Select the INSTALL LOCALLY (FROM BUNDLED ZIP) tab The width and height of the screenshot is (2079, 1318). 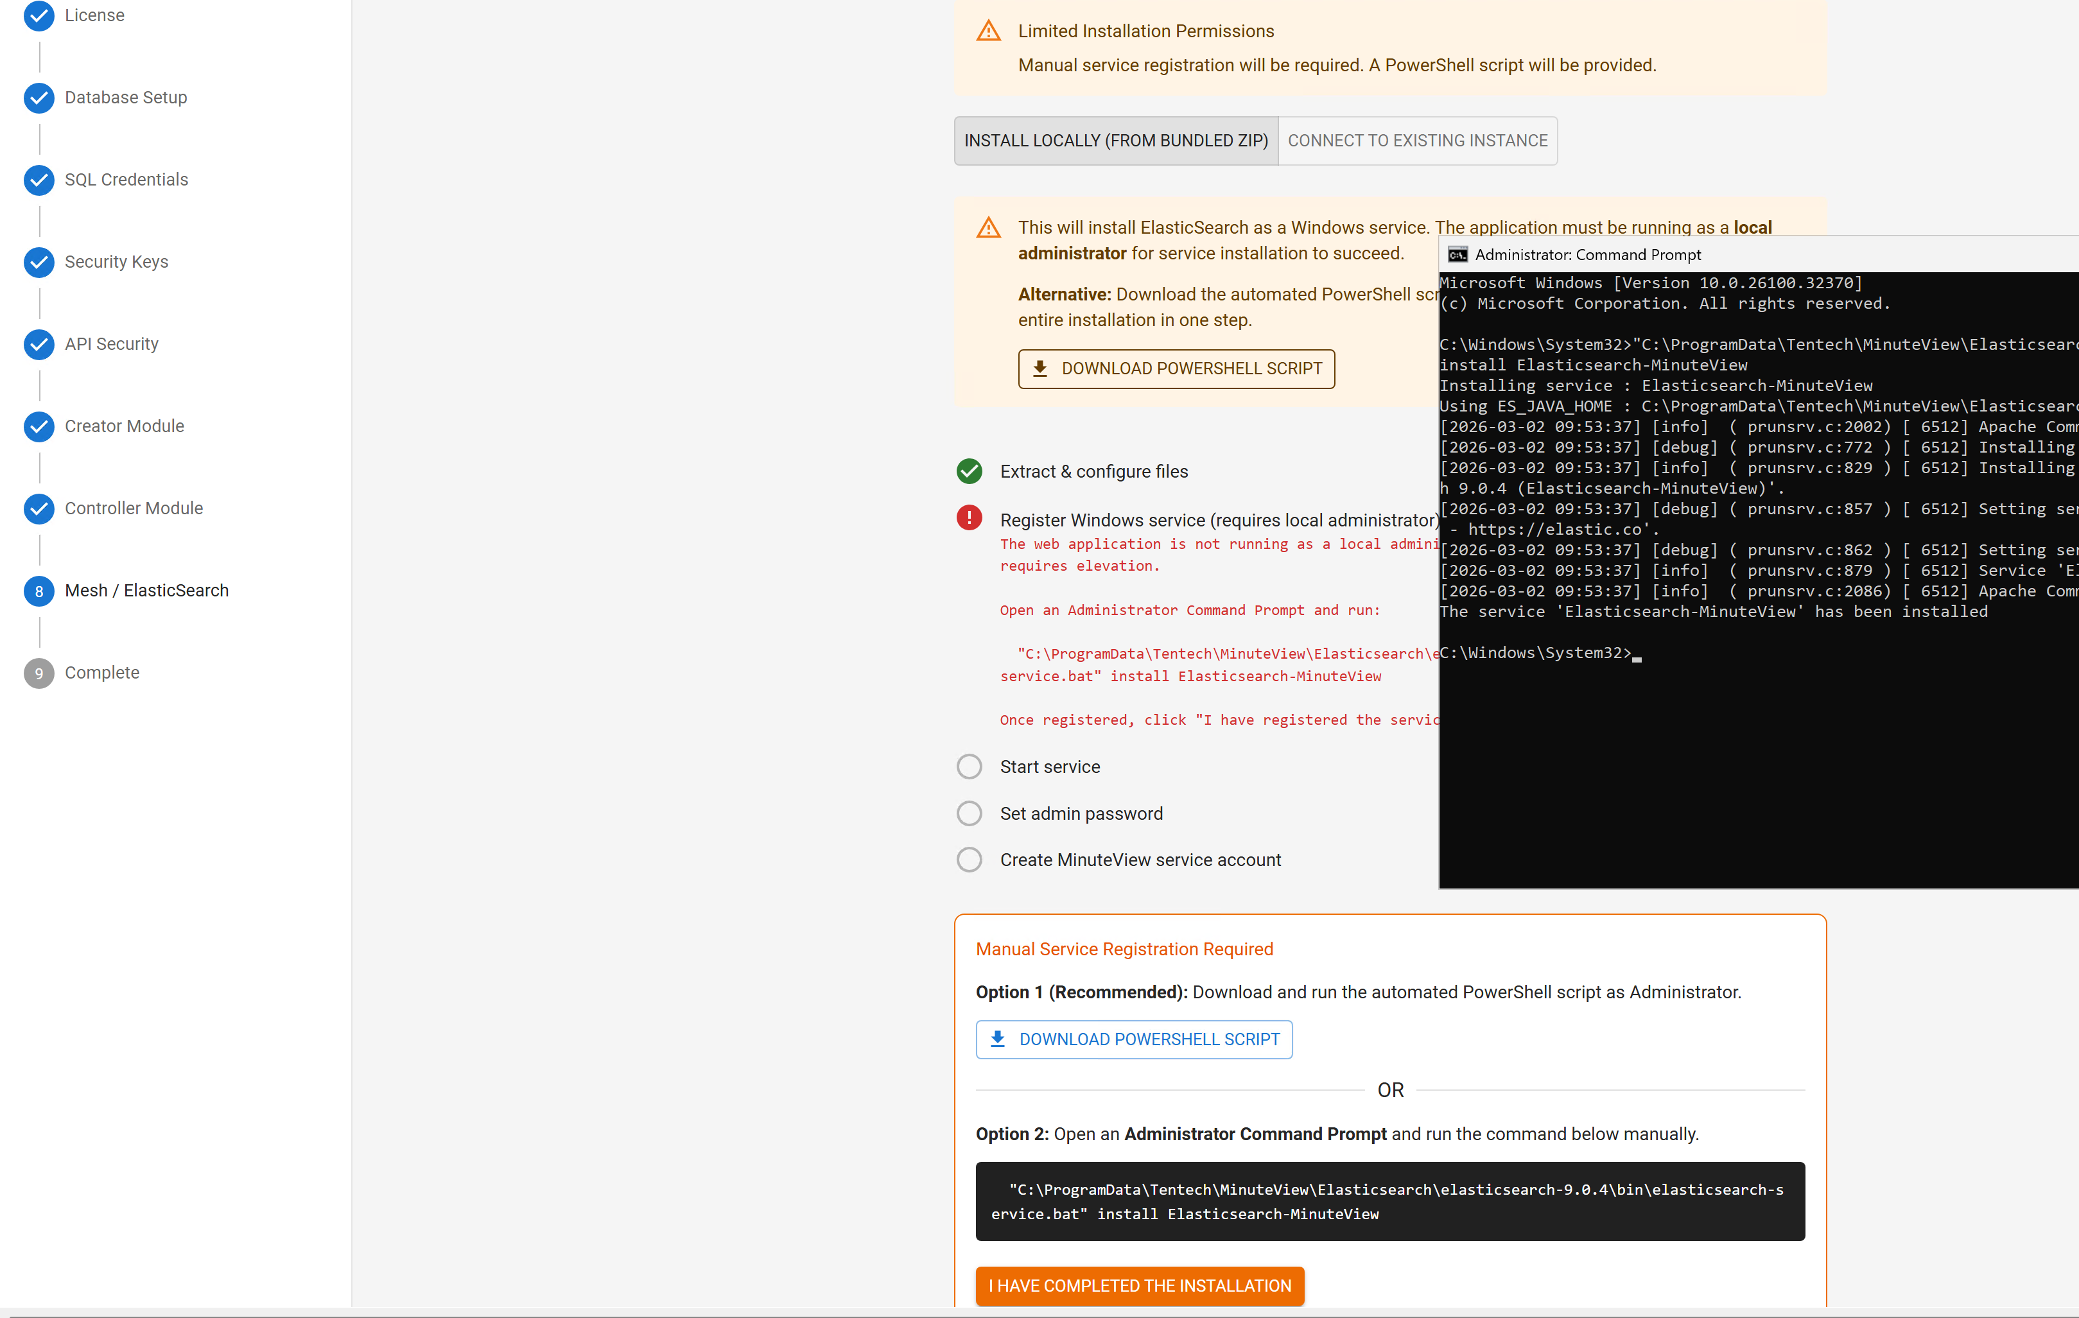[1115, 140]
